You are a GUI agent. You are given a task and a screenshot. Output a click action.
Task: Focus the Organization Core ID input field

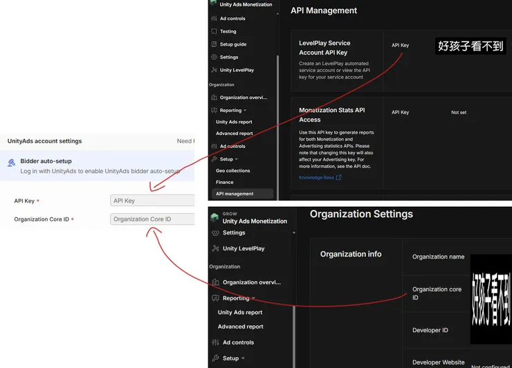pyautogui.click(x=152, y=219)
